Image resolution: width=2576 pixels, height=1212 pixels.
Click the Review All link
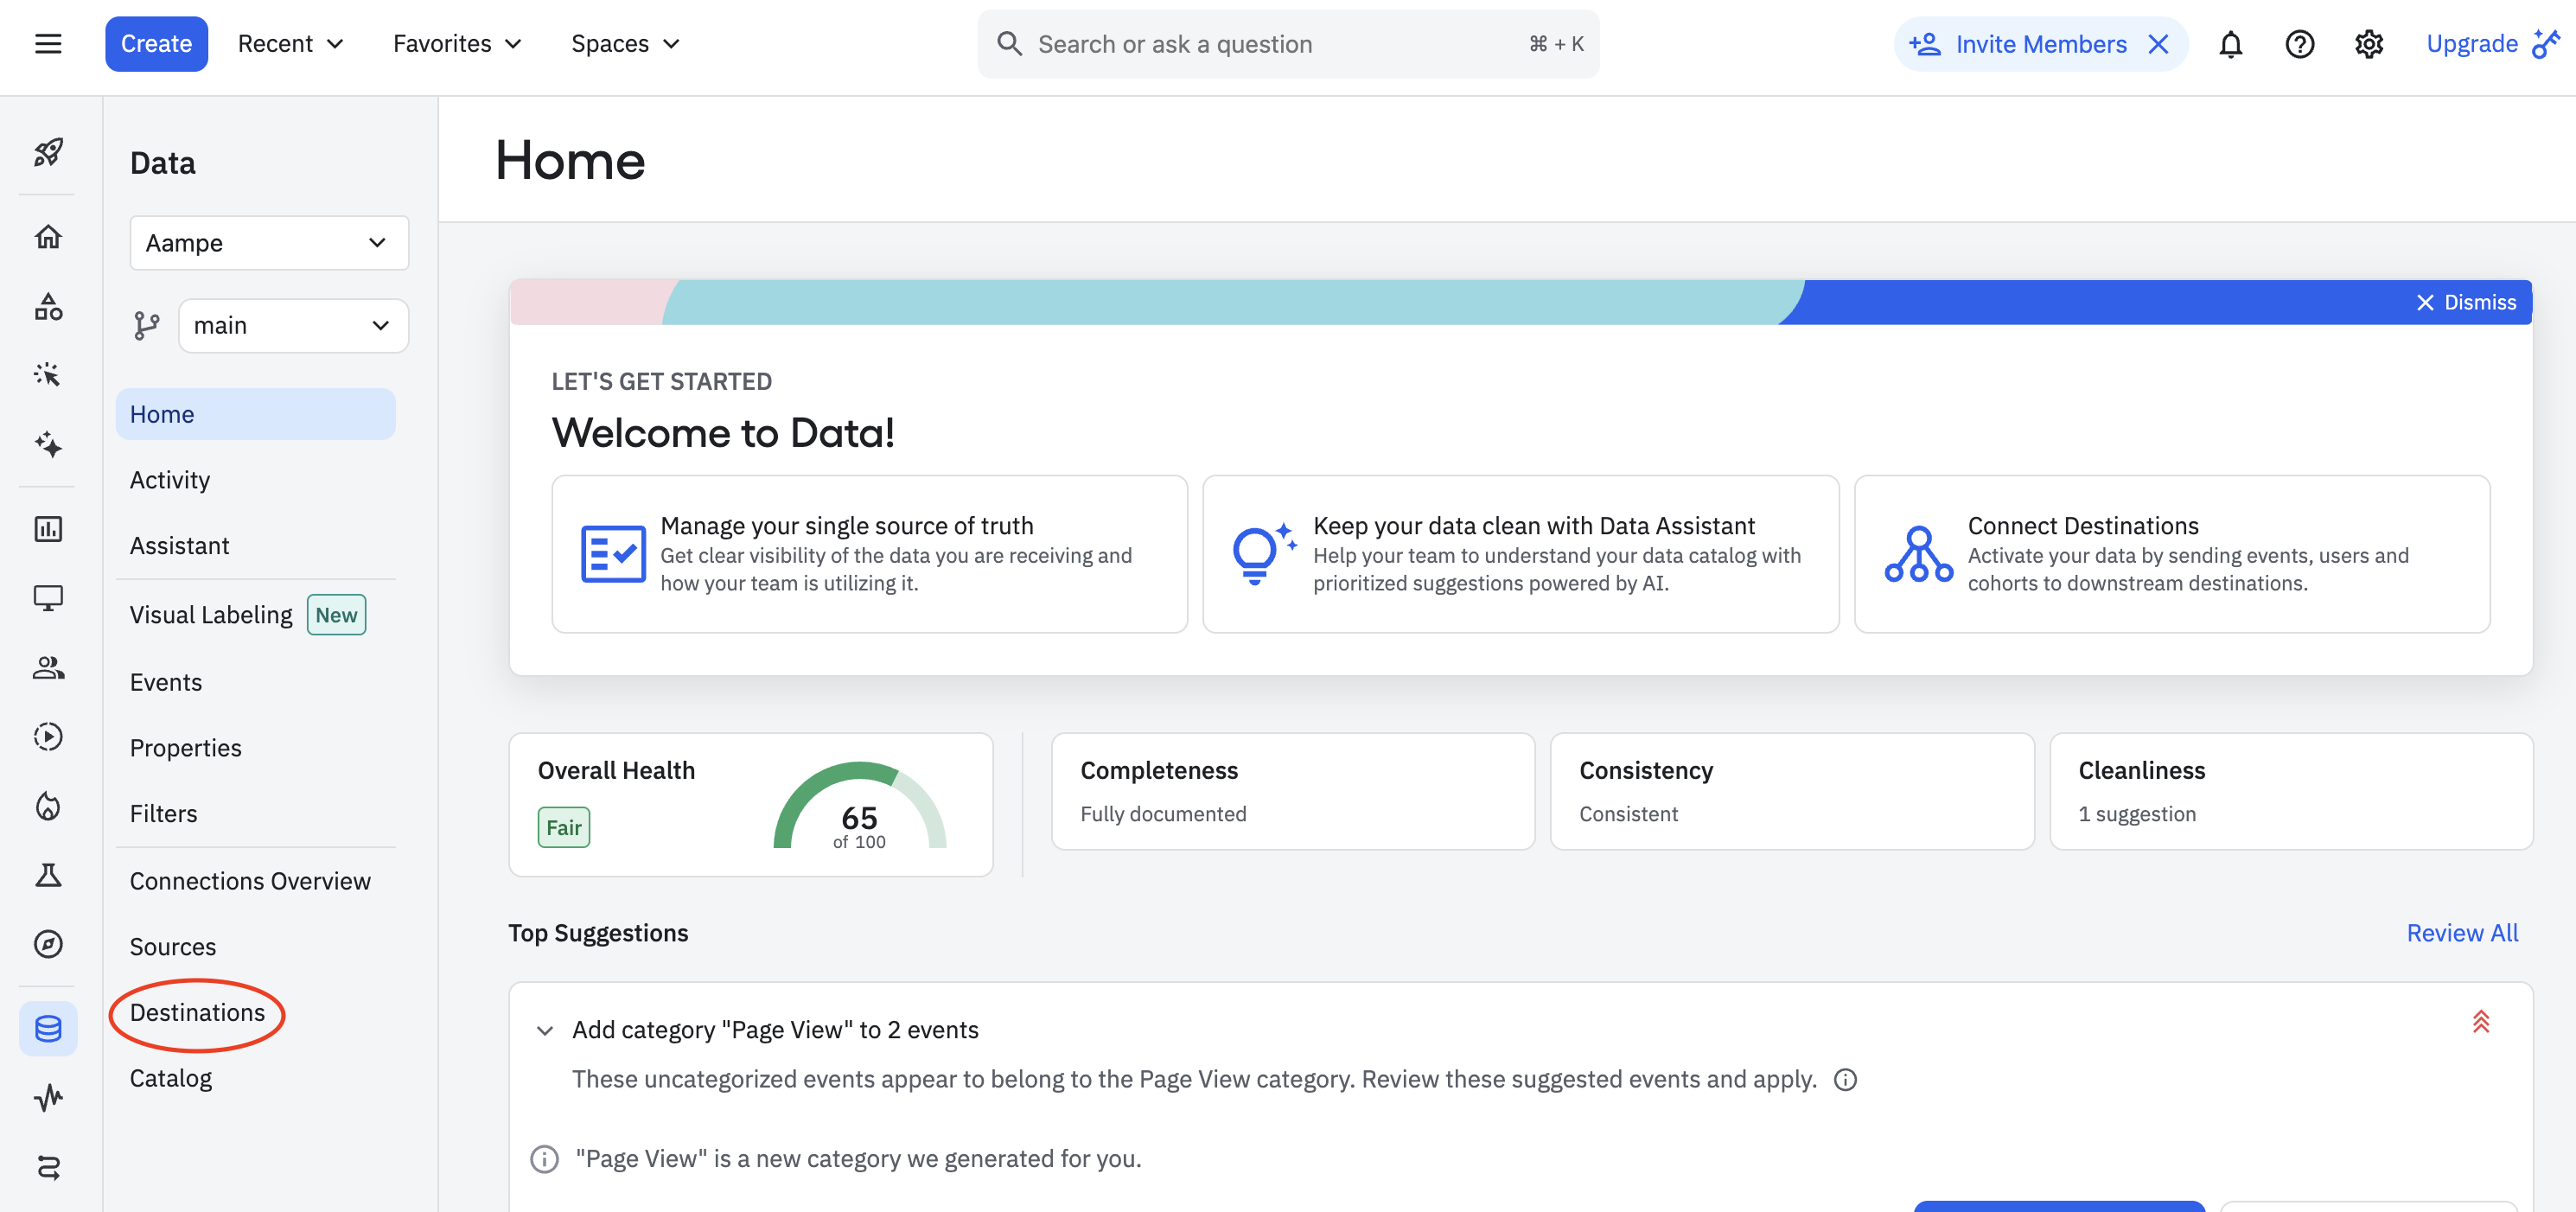2461,932
